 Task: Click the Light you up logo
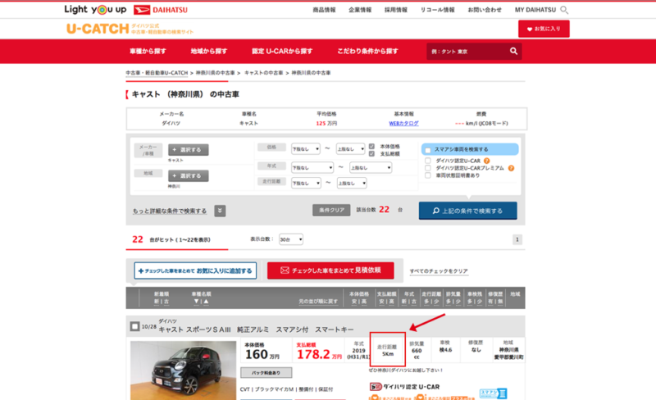tap(95, 9)
